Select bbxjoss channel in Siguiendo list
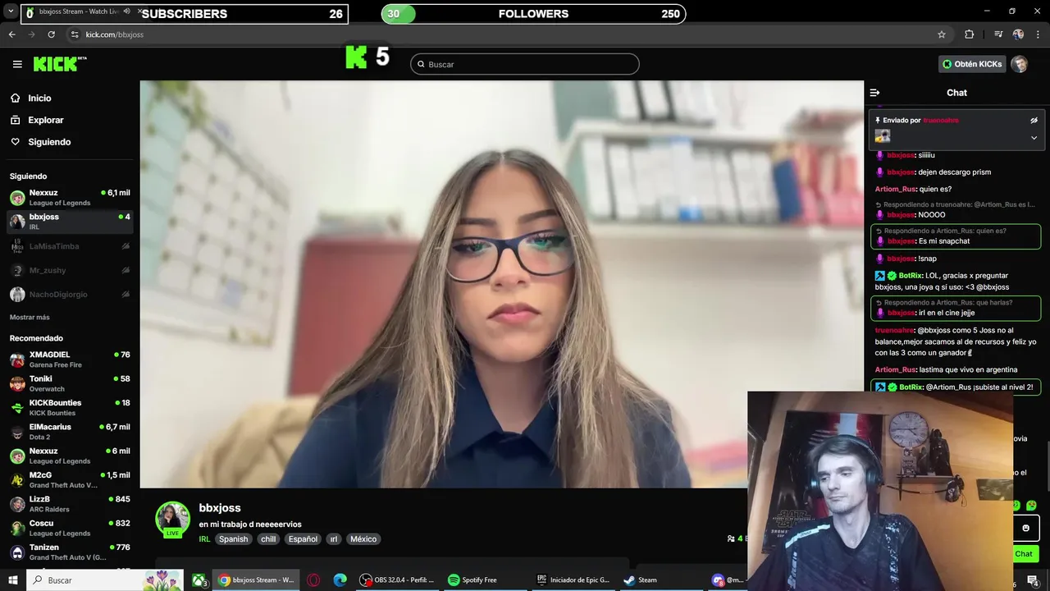 pyautogui.click(x=70, y=222)
